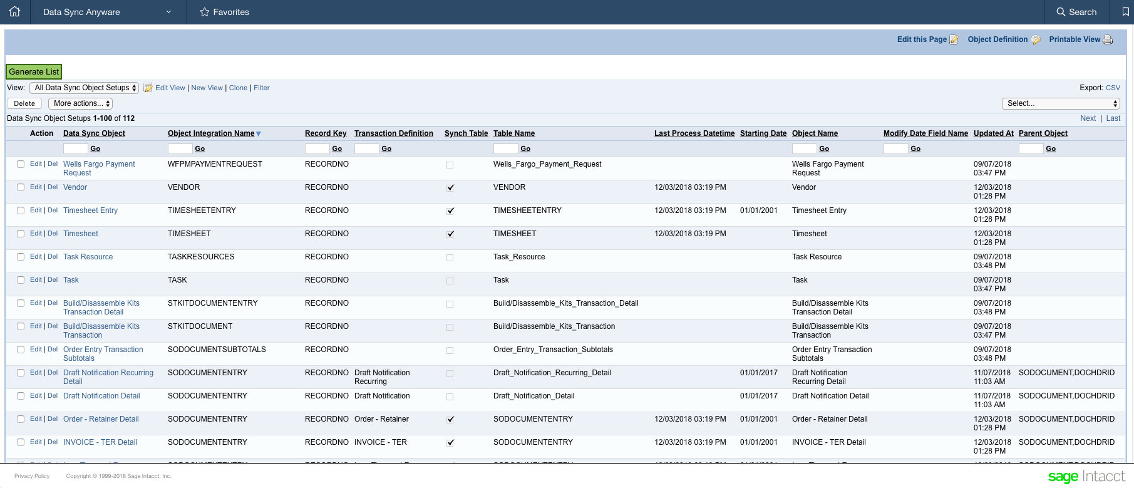Click the Printable View printer icon
This screenshot has width=1134, height=488.
tap(1108, 39)
